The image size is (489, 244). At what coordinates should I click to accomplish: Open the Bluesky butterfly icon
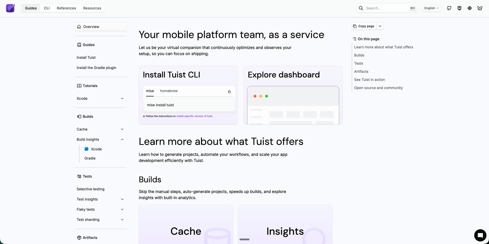480,8
